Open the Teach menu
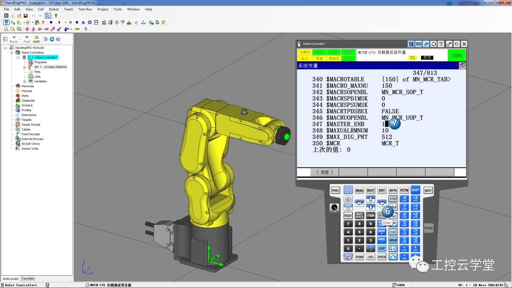Viewport: 512px width, 288px height. pos(69,9)
